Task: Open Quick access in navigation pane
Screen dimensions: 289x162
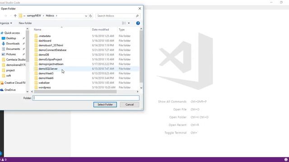Action: tap(12, 33)
